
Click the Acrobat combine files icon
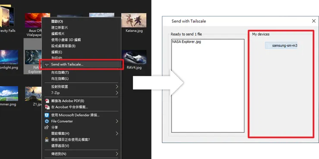tap(47, 107)
